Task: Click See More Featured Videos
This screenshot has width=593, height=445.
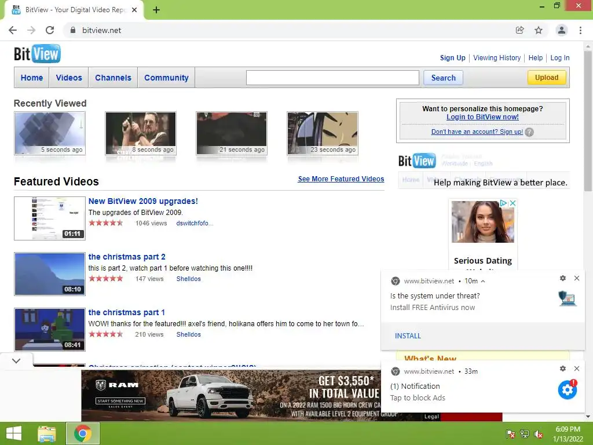Action: click(341, 179)
